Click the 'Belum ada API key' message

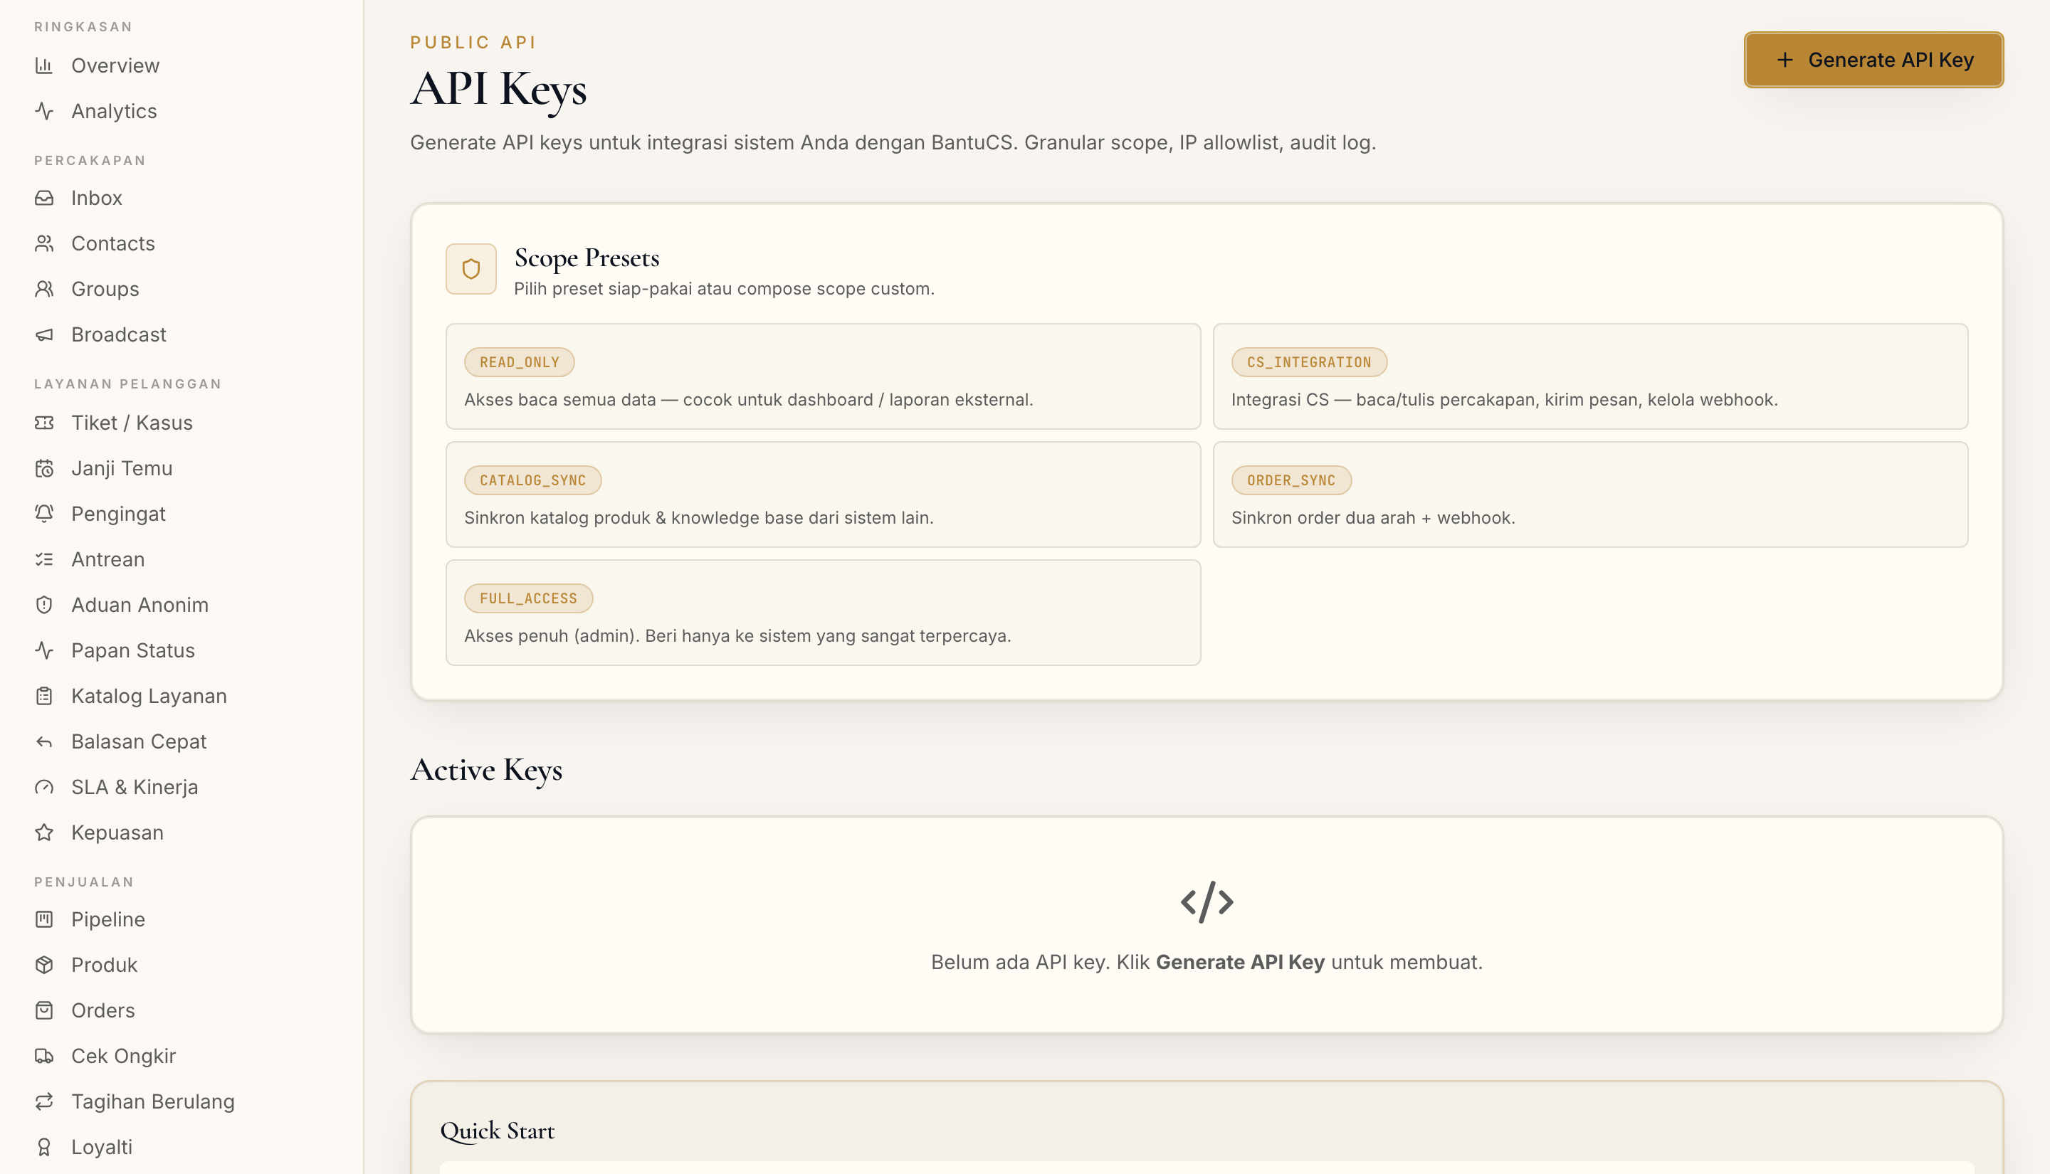point(1207,962)
